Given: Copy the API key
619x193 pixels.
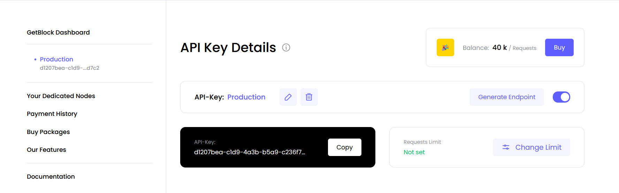Looking at the screenshot, I should click(344, 147).
